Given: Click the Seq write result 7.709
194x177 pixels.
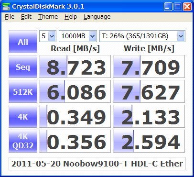Looking at the screenshot, I should click(149, 66).
